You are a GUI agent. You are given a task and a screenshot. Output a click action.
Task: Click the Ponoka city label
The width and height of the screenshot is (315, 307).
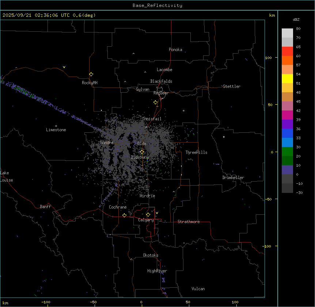pyautogui.click(x=175, y=50)
